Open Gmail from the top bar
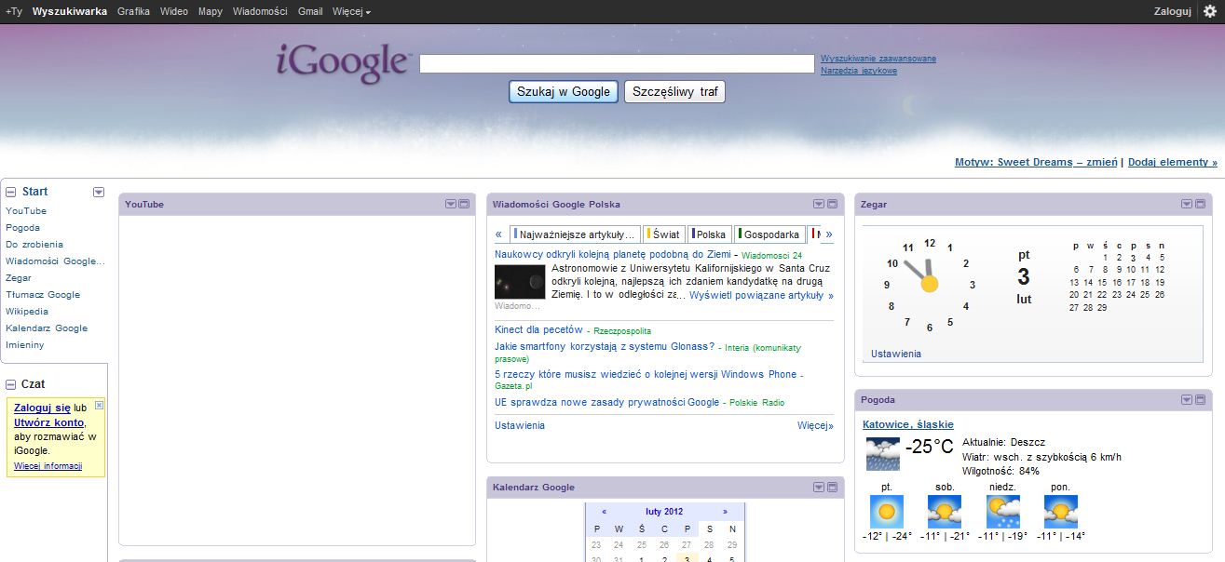This screenshot has width=1225, height=562. [x=310, y=11]
